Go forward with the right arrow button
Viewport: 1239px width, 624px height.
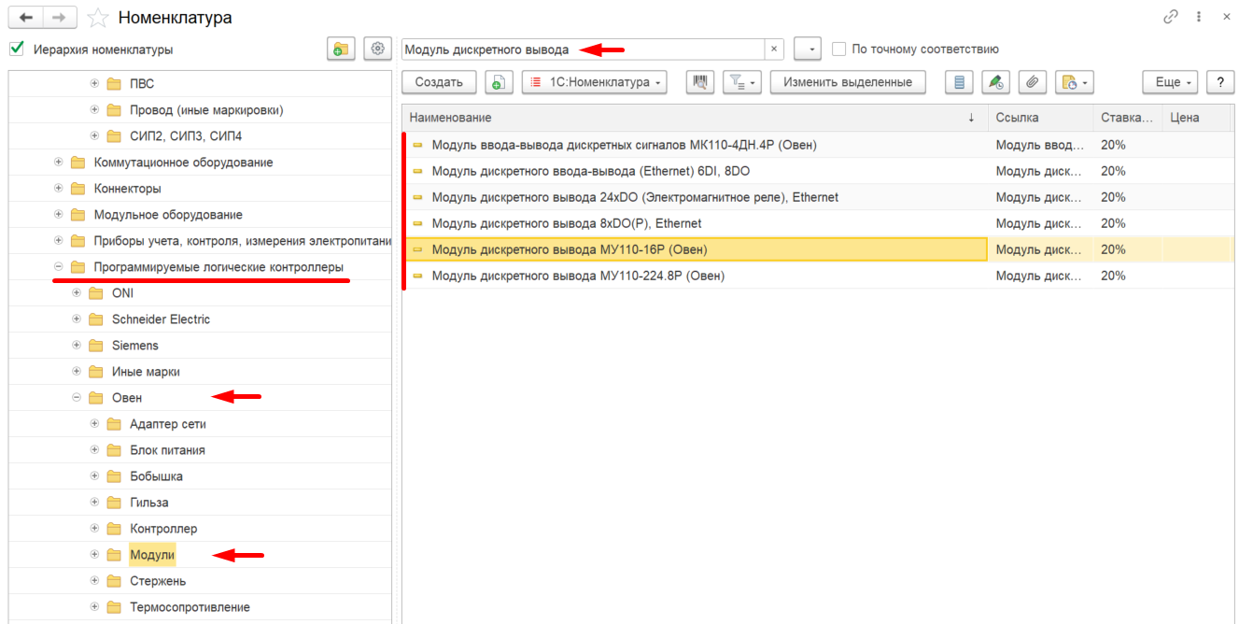point(60,17)
